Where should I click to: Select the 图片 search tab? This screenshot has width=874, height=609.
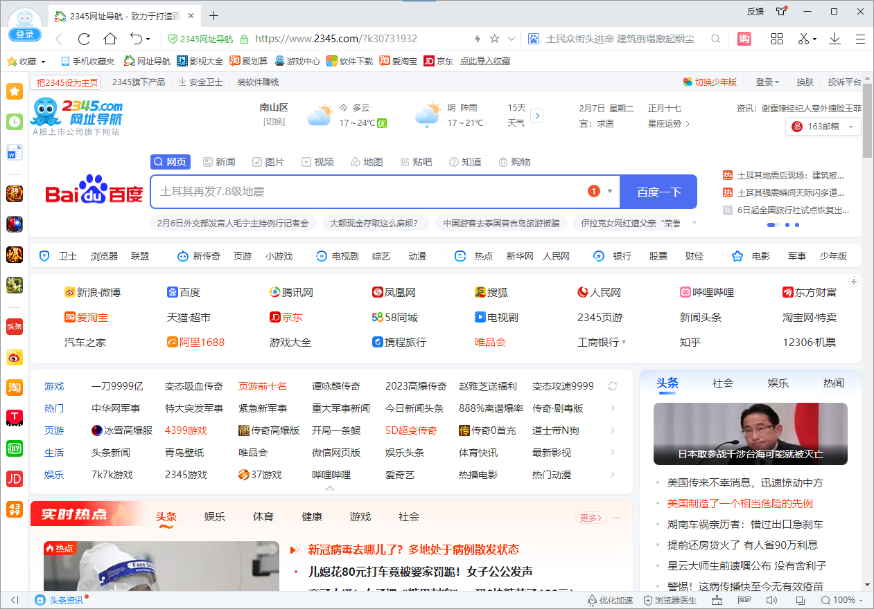(x=268, y=162)
